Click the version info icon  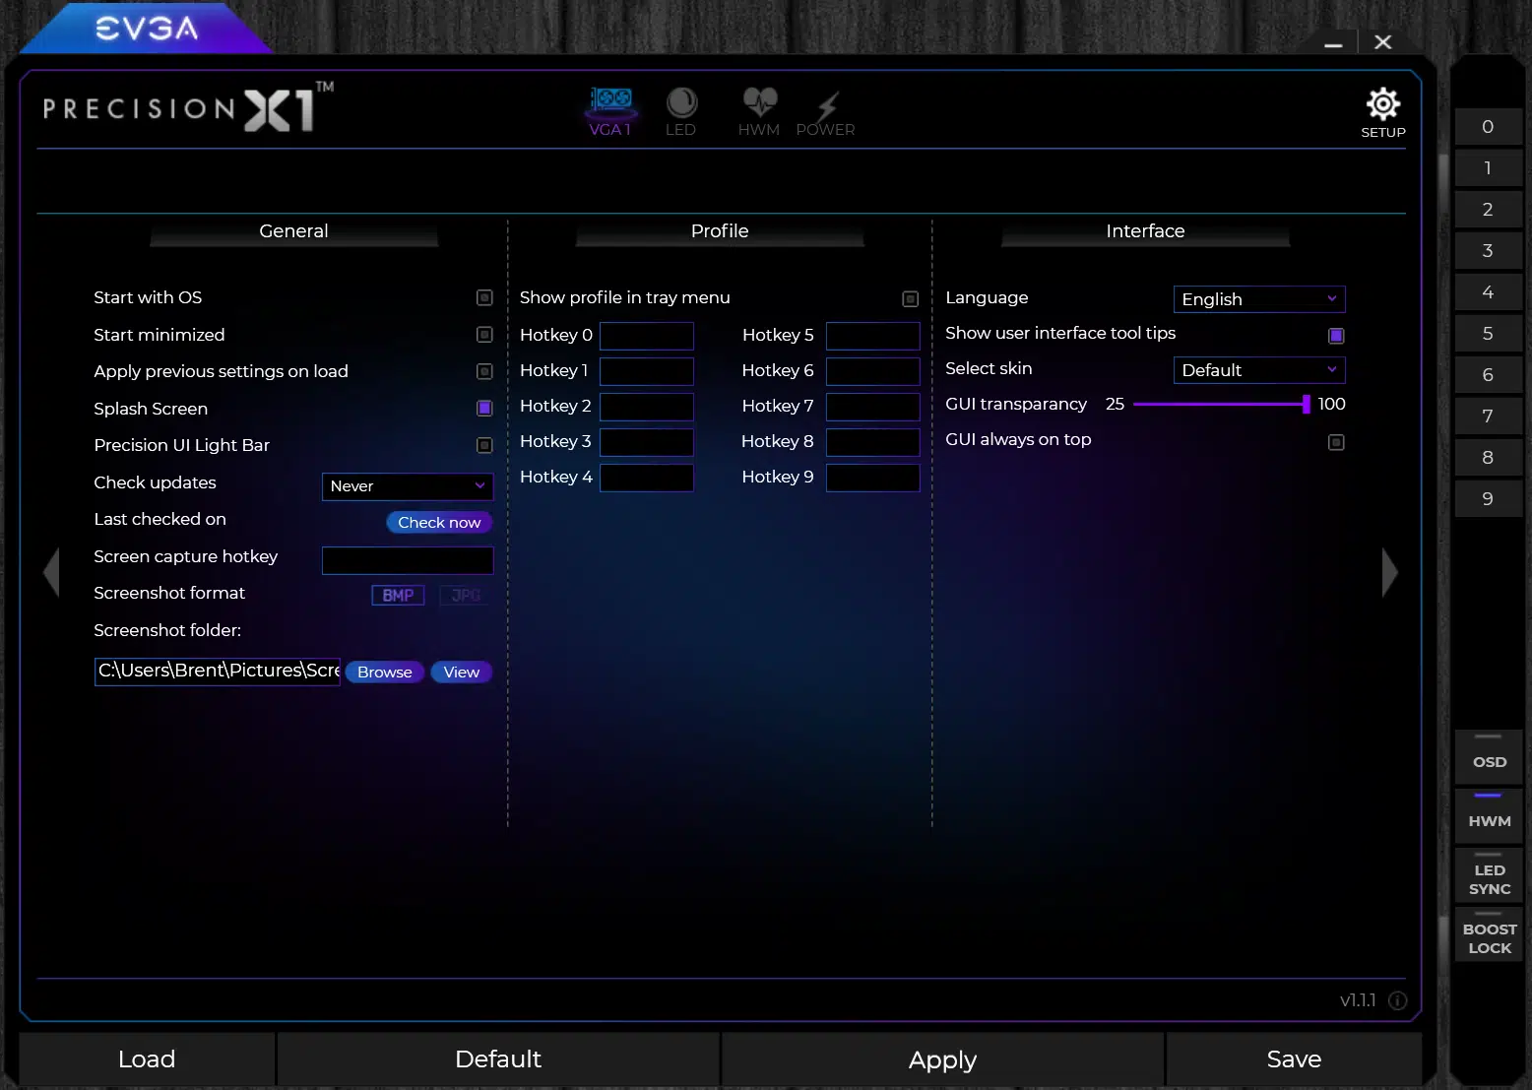pos(1397,1000)
